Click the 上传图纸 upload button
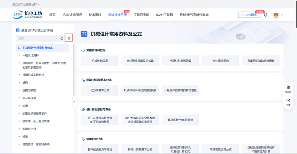Viewport: 297px width, 154px height. [x=249, y=15]
